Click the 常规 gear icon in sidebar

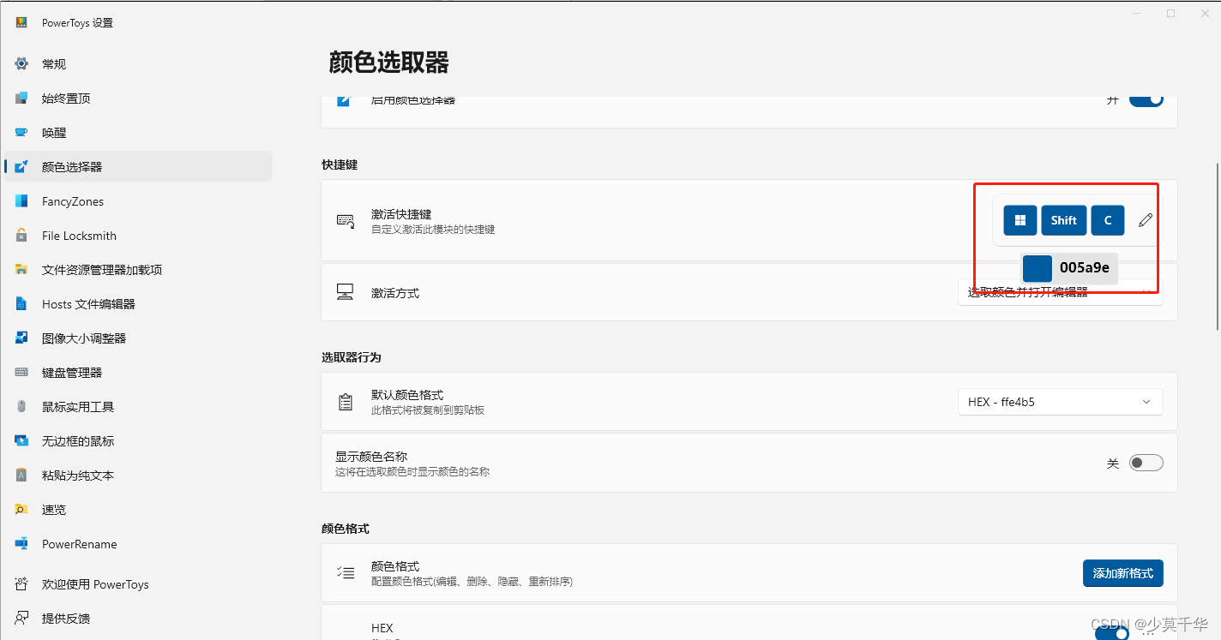tap(22, 64)
